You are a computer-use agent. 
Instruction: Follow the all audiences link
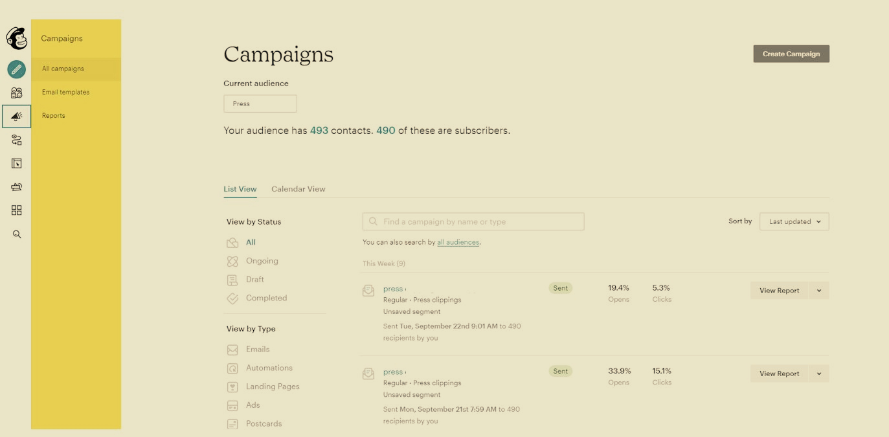click(x=458, y=242)
